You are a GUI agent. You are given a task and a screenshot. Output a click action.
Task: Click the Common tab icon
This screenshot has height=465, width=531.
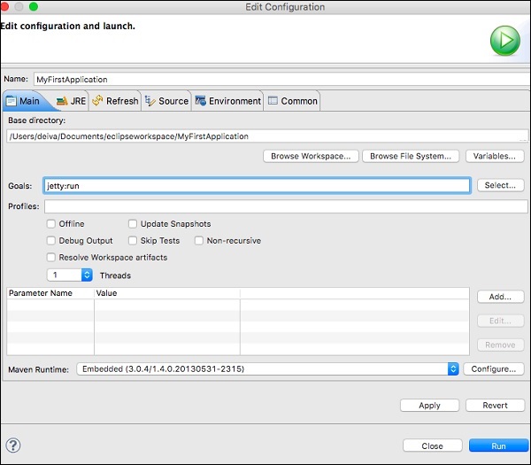273,101
